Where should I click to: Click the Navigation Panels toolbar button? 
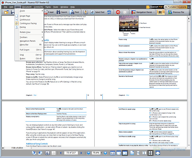click(142, 12)
